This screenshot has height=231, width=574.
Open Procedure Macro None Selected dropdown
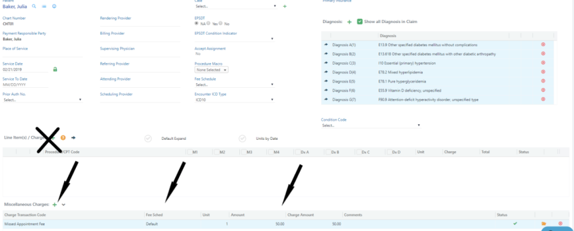pos(212,69)
